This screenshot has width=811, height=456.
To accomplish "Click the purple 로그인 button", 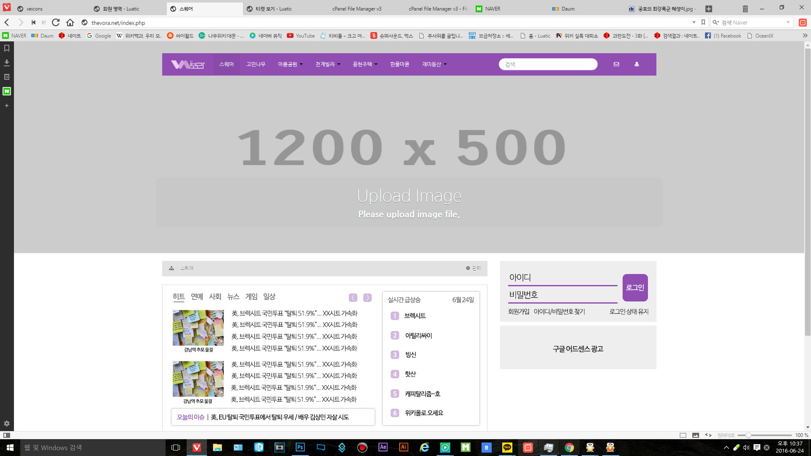I will click(635, 288).
